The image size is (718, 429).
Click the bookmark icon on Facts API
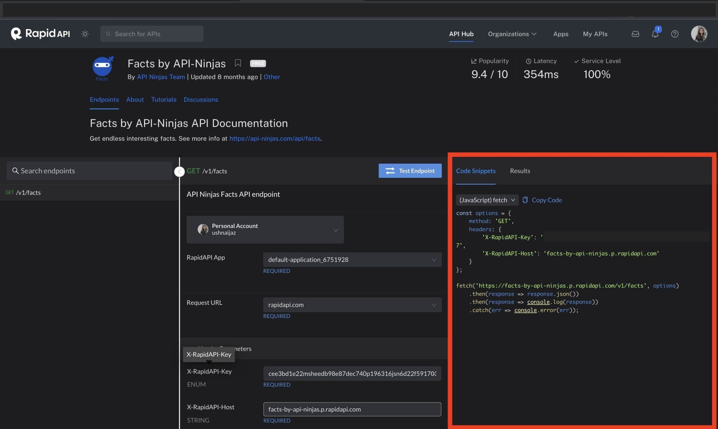pyautogui.click(x=238, y=63)
